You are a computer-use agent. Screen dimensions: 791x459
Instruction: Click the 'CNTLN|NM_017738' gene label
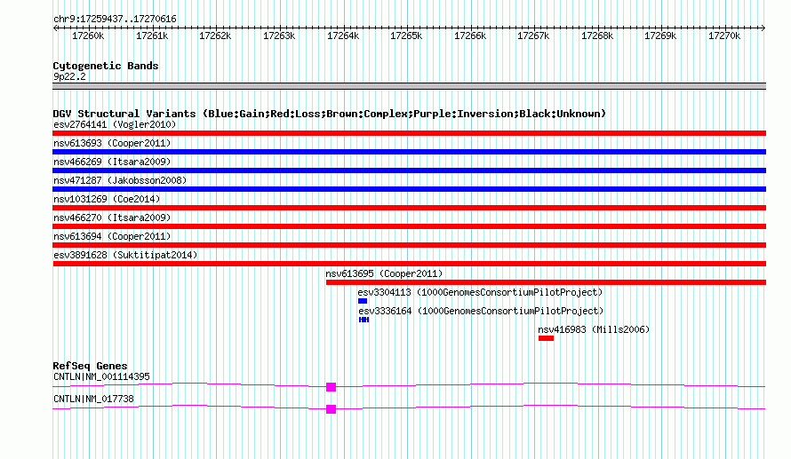[94, 399]
